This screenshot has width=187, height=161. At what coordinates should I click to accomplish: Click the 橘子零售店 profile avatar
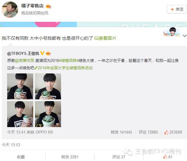(10, 10)
